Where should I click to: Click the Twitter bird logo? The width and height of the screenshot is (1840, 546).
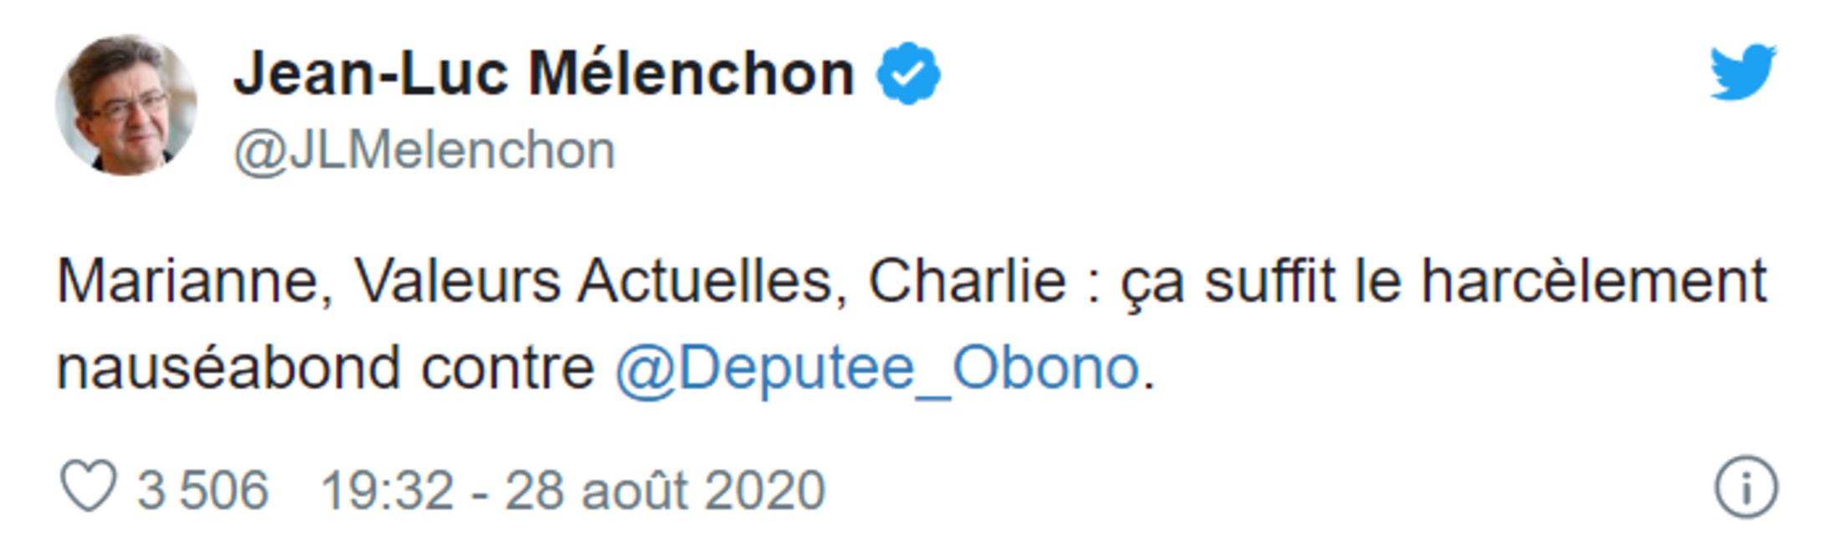click(1743, 72)
